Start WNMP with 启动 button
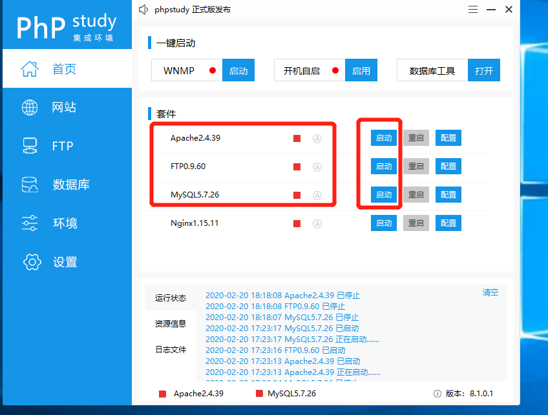Screen dimensions: 548x415 point(238,70)
